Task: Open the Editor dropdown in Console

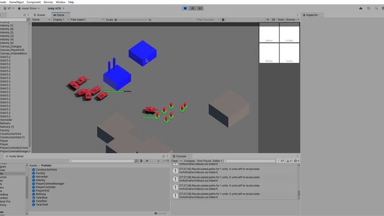Action: [x=217, y=161]
